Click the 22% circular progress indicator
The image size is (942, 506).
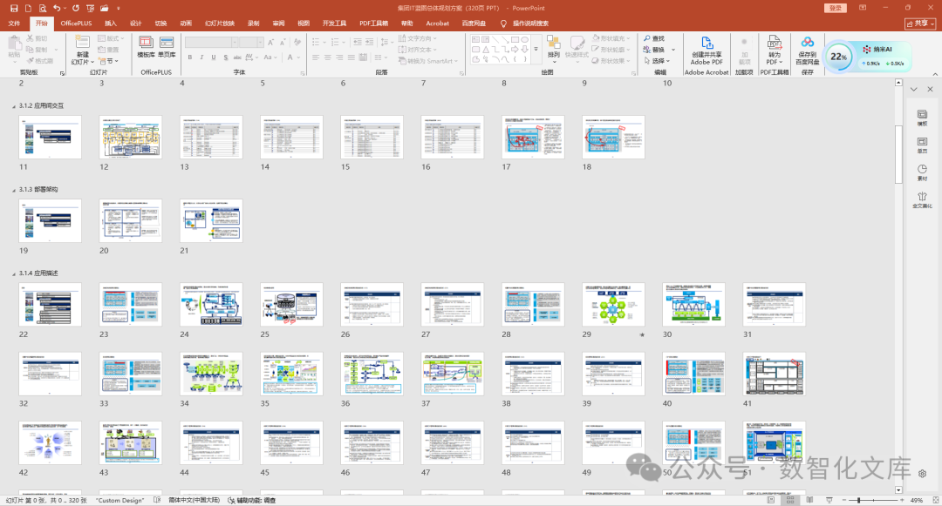point(838,57)
